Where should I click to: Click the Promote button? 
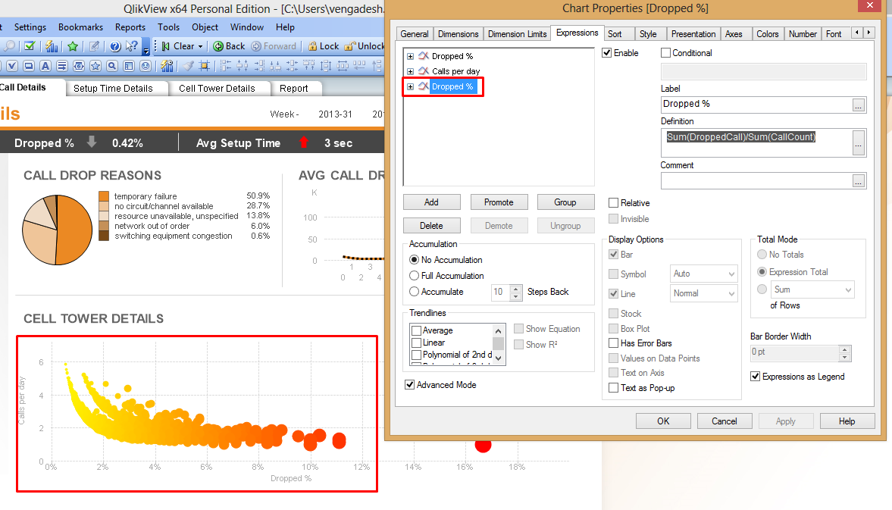coord(499,202)
